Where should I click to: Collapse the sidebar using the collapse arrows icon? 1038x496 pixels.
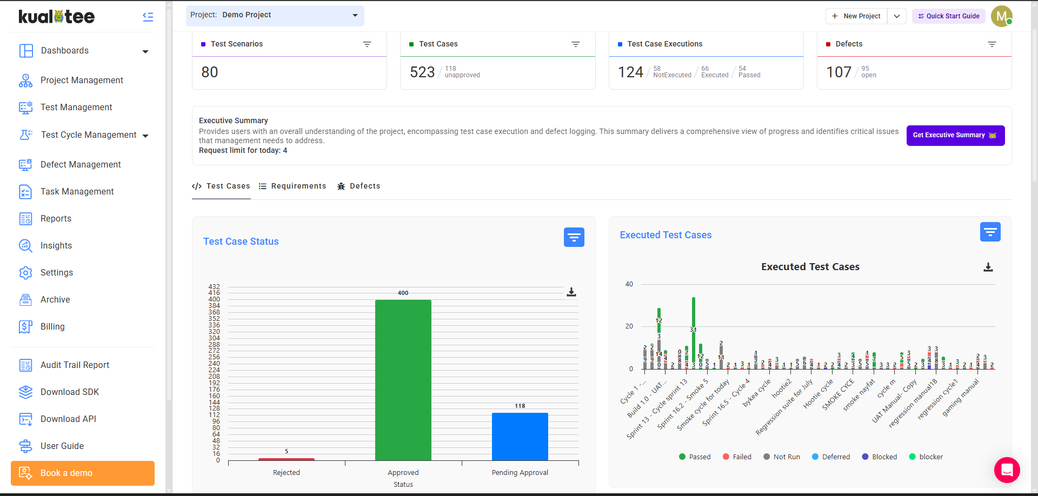click(148, 17)
